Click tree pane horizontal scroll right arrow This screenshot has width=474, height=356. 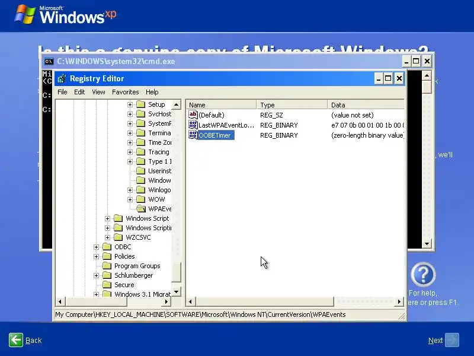coord(166,301)
